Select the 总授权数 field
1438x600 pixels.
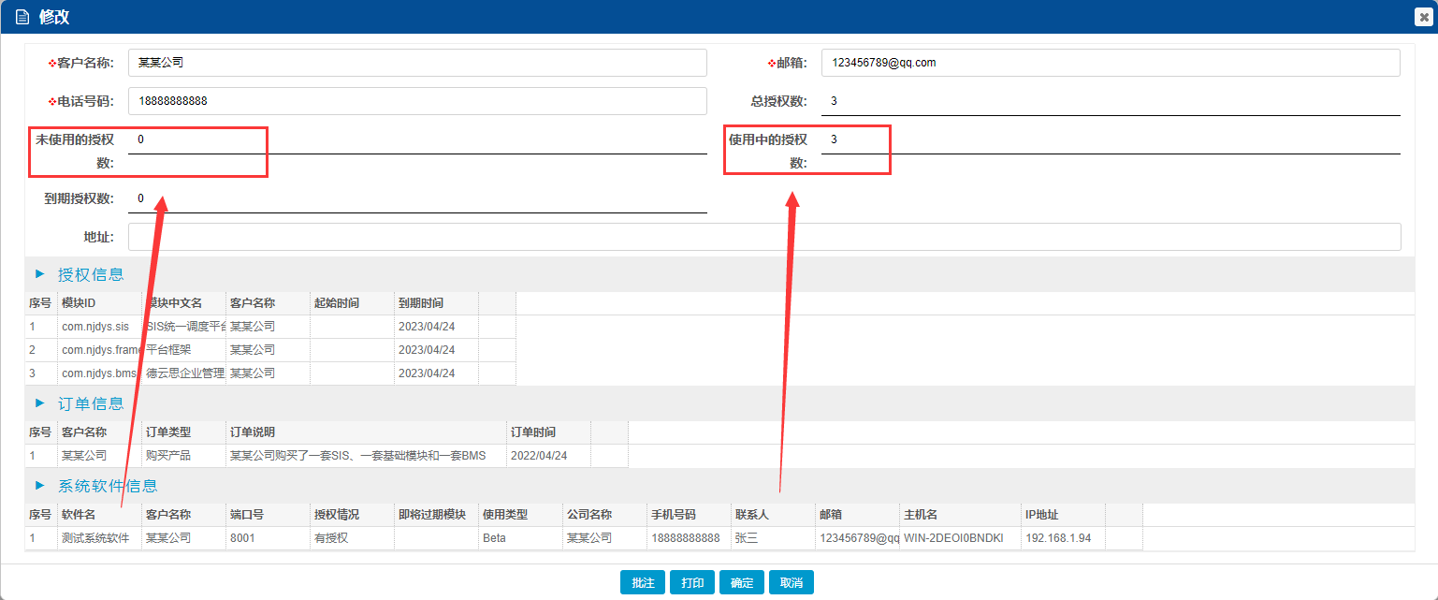click(x=1111, y=101)
